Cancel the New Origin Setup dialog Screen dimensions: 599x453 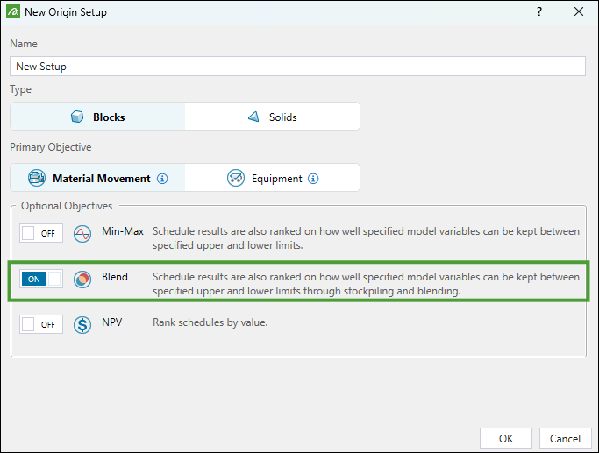click(x=565, y=438)
